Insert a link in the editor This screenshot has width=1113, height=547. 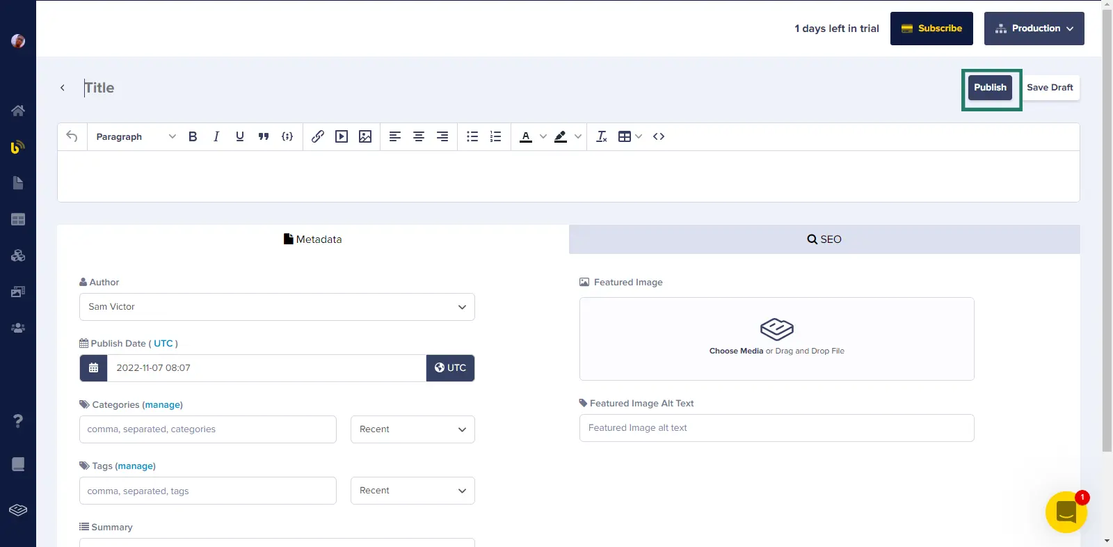tap(318, 136)
